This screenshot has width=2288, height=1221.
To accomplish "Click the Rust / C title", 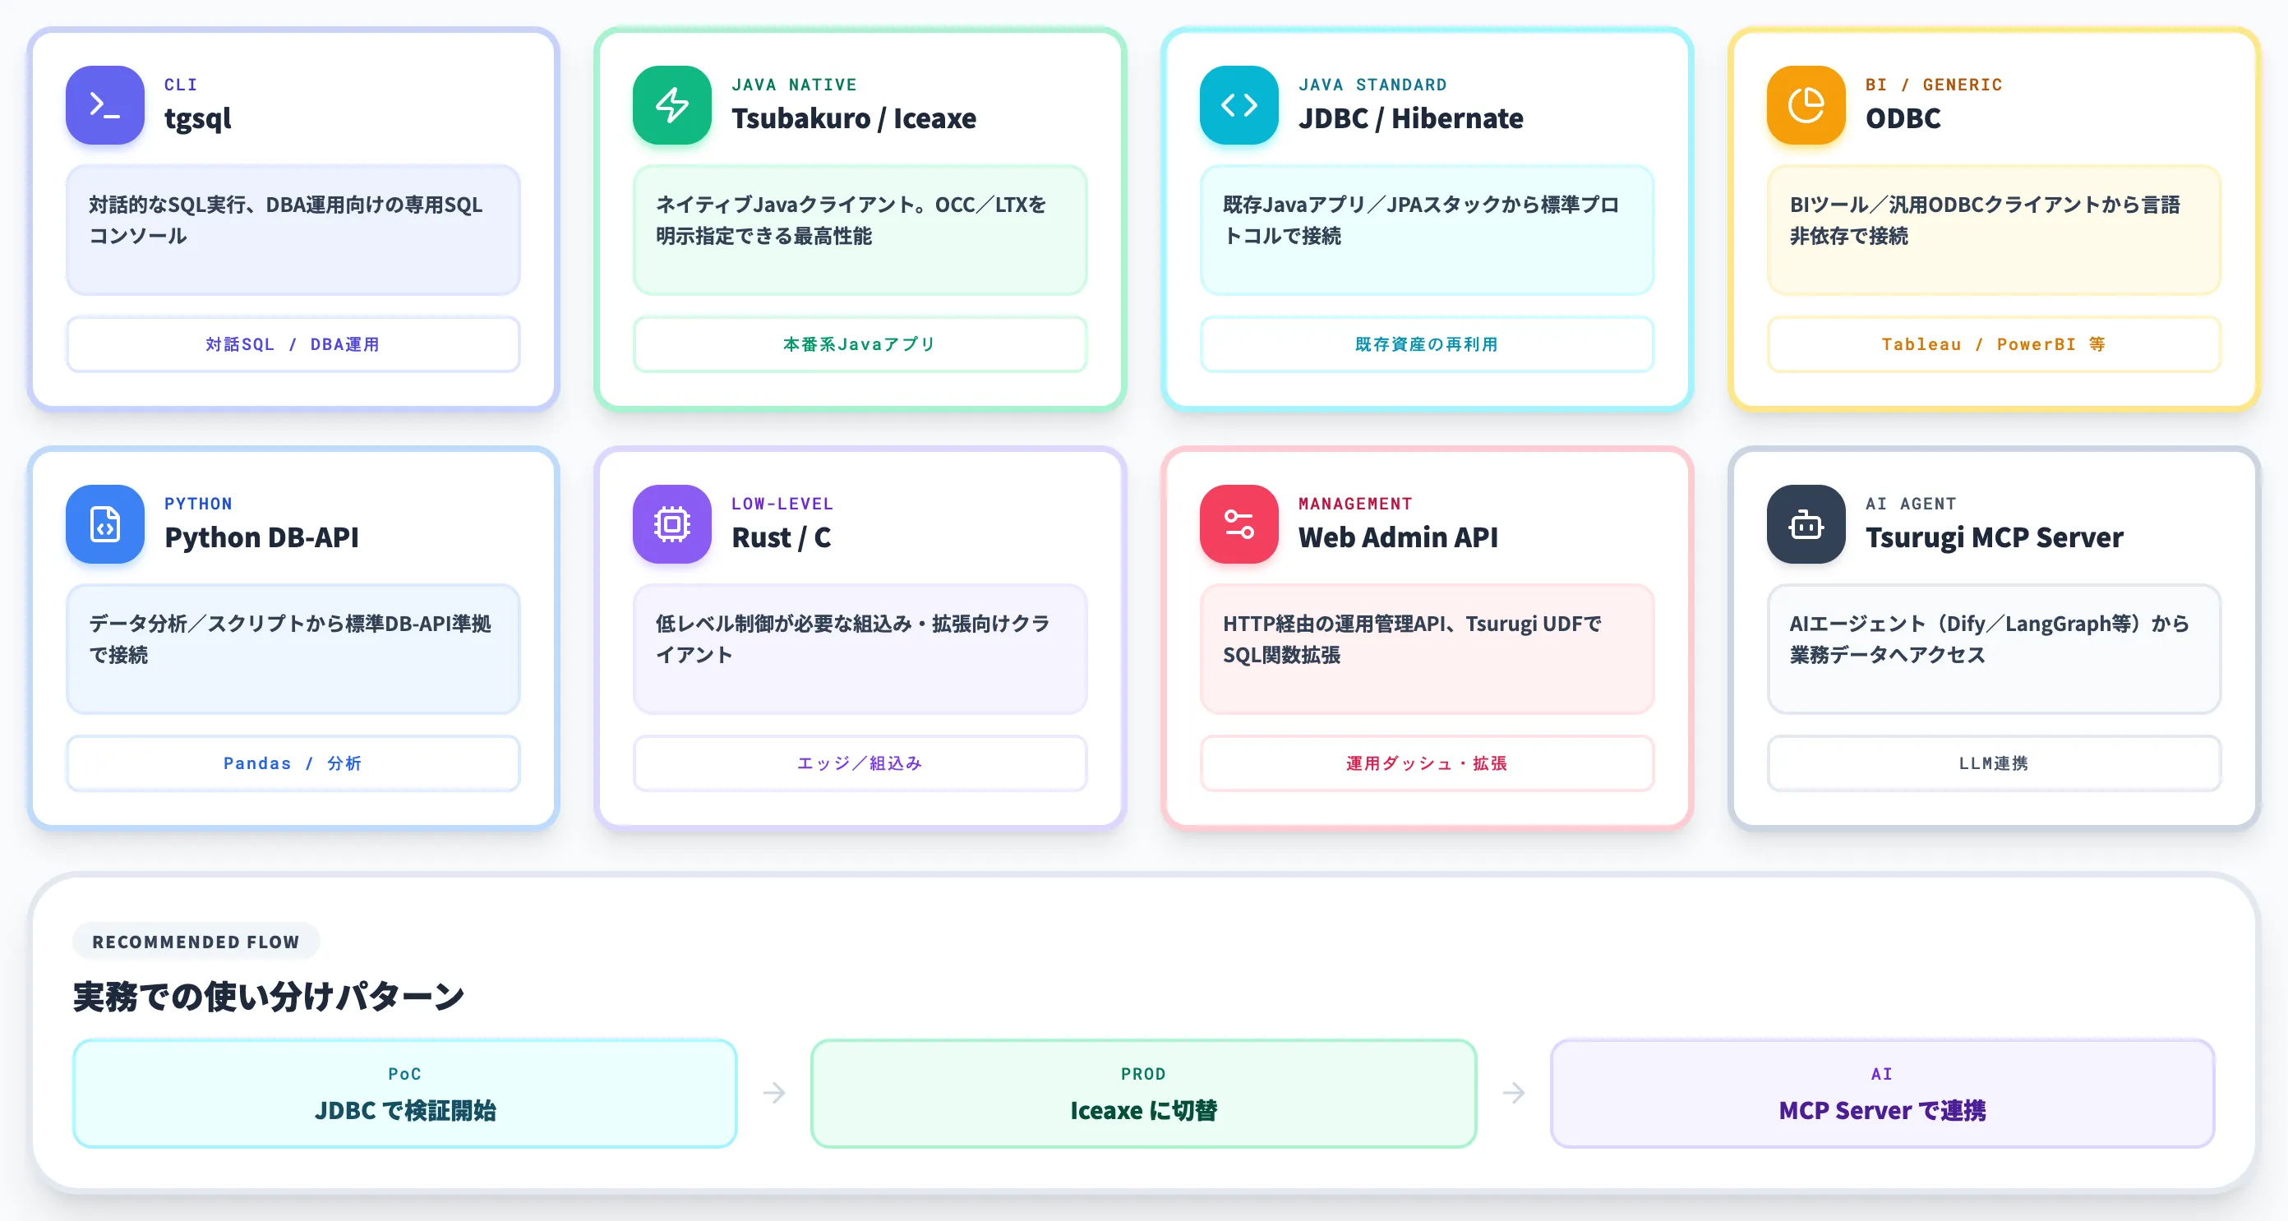I will click(781, 537).
